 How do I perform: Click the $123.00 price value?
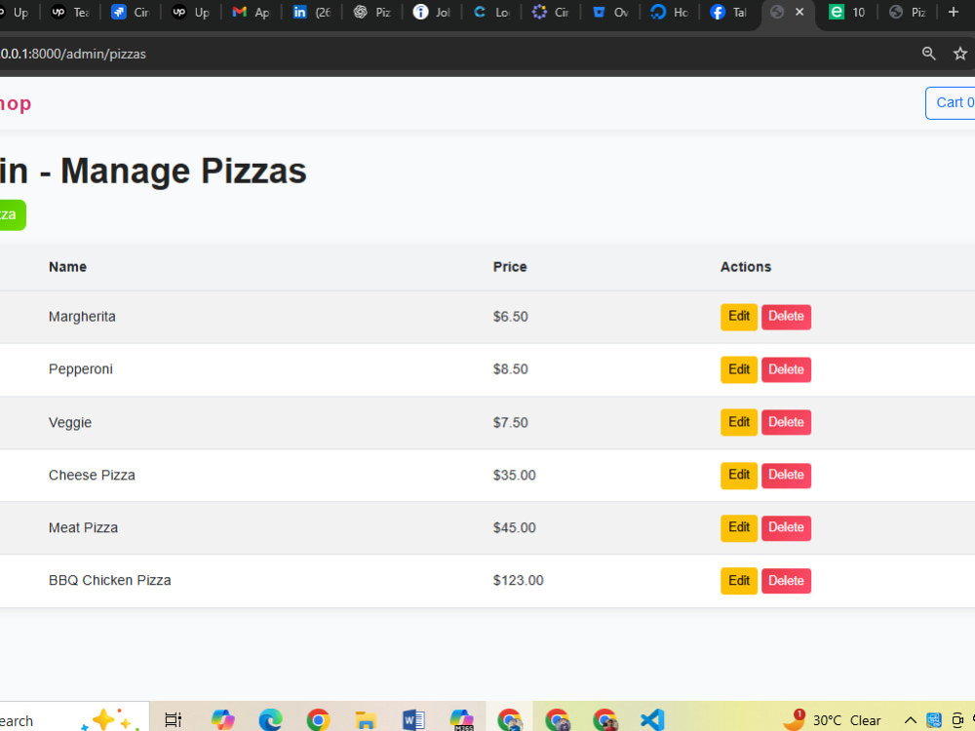pos(518,581)
